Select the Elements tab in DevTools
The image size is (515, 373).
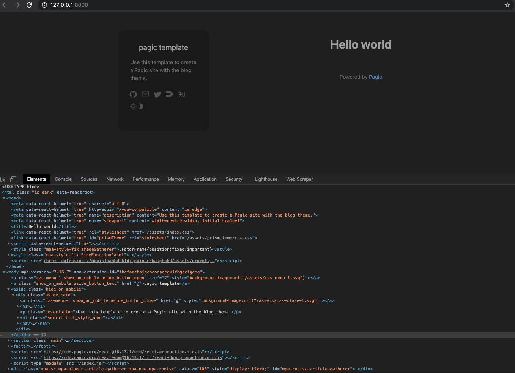(36, 179)
